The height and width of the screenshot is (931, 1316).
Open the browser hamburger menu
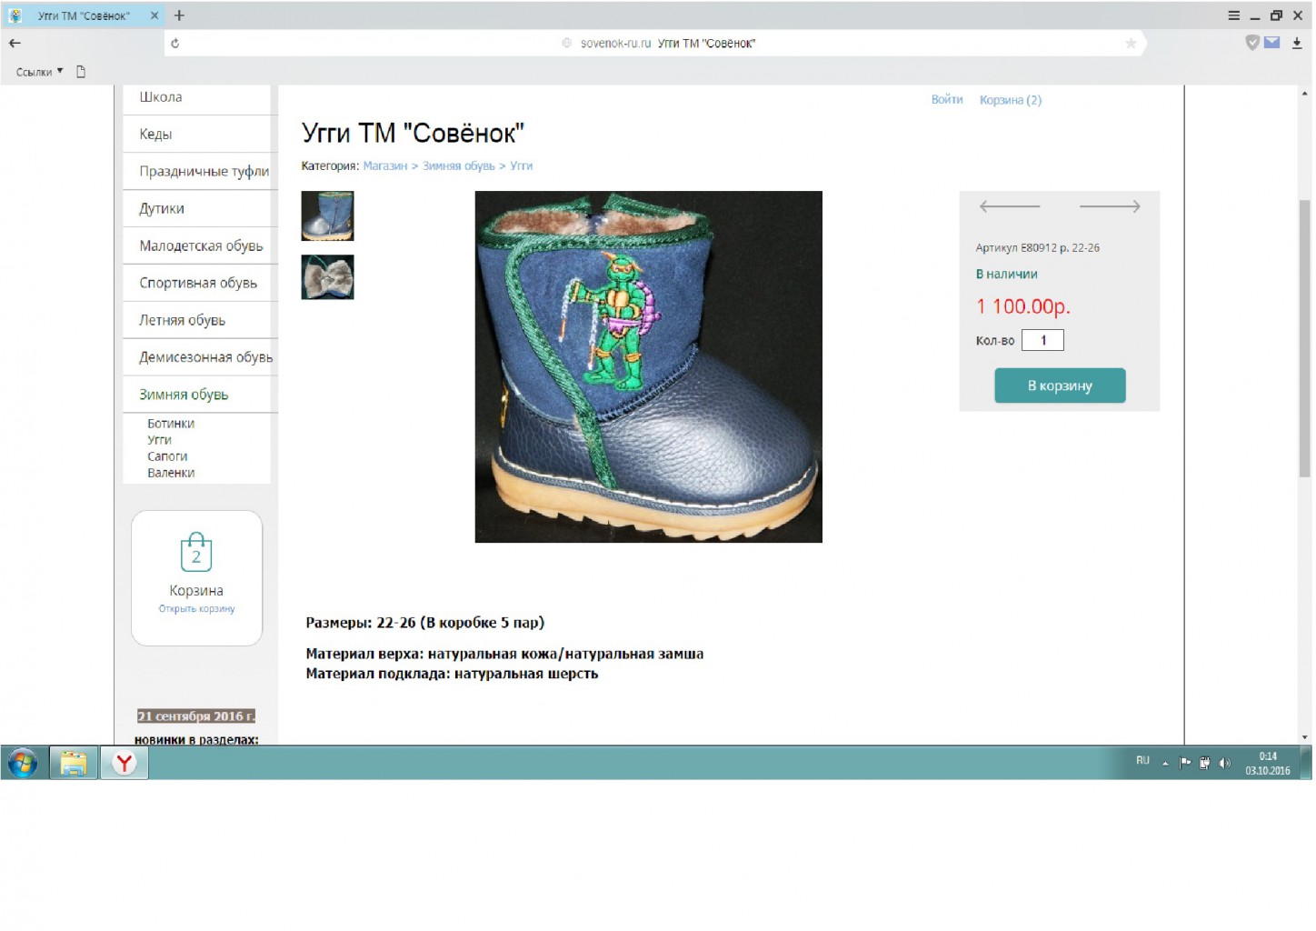coord(1233,15)
